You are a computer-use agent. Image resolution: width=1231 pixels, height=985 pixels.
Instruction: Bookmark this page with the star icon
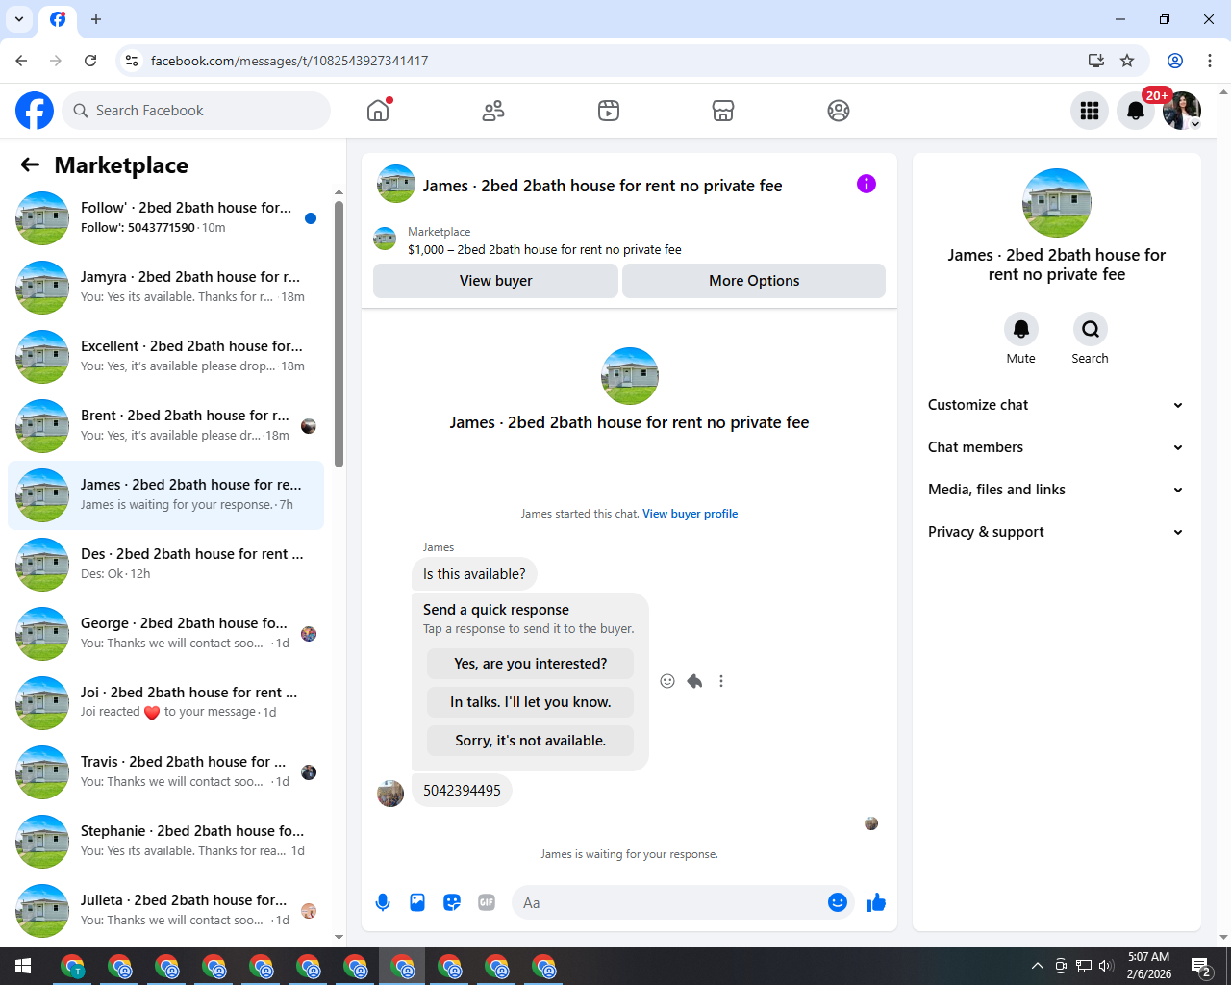coord(1127,61)
